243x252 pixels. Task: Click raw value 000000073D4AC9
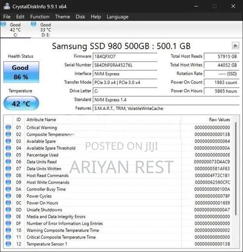212,162
